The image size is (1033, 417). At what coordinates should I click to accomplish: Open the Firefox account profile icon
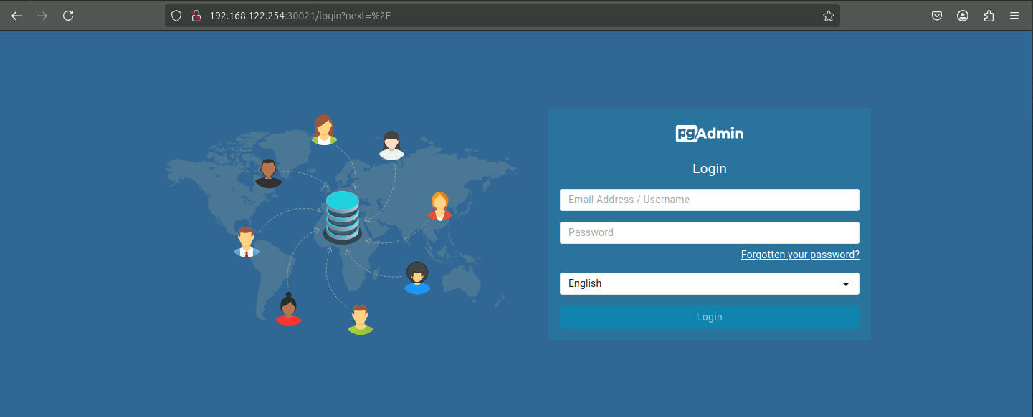coord(963,16)
